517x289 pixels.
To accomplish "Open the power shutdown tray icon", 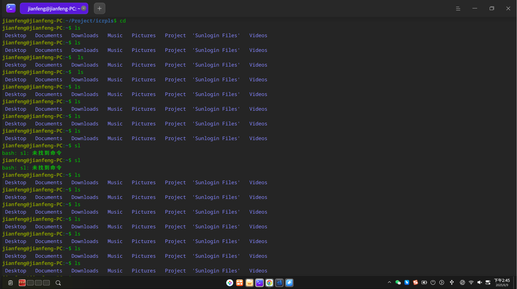I will [433, 283].
